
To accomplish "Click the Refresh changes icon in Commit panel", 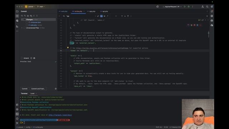I will (22, 16).
